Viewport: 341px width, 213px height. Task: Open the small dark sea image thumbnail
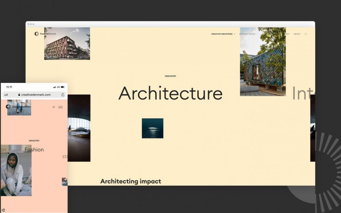[152, 128]
